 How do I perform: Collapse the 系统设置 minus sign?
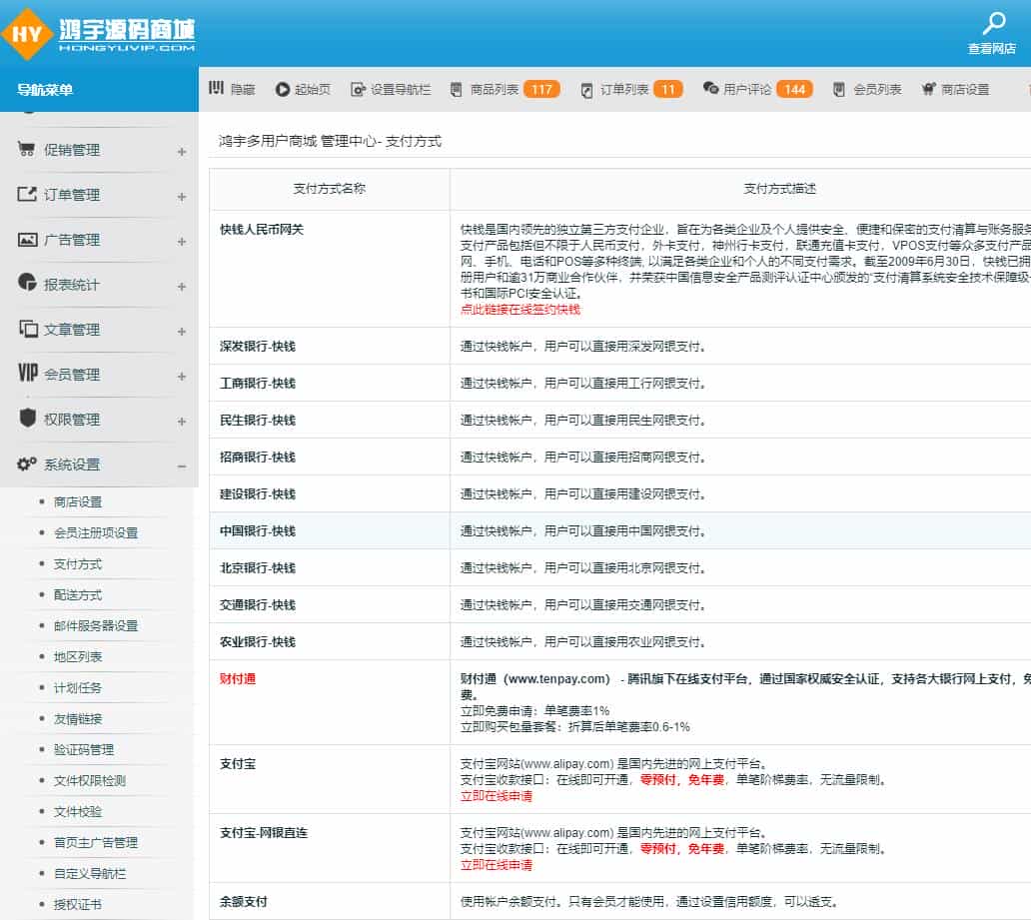pos(182,466)
